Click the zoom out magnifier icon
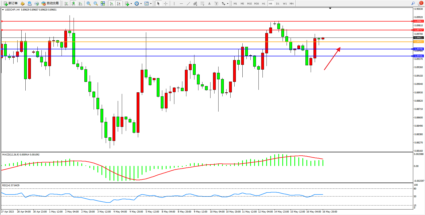Screen dimensions: 425x215 tap(96, 4)
